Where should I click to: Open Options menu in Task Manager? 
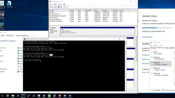156,45
